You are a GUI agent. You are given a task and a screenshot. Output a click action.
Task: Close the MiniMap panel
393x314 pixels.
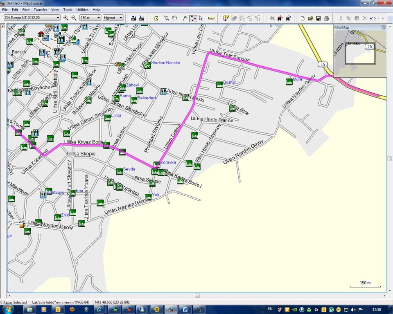click(384, 27)
